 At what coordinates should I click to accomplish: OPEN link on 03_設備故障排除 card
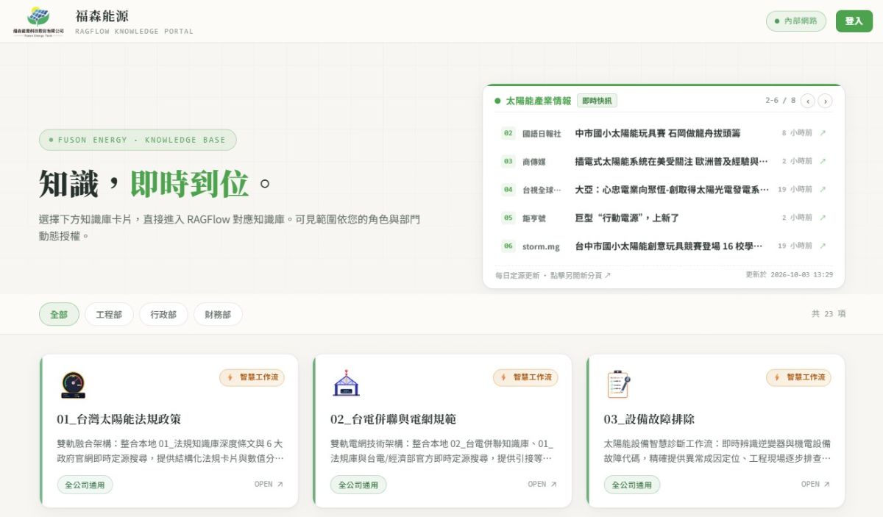(x=815, y=485)
